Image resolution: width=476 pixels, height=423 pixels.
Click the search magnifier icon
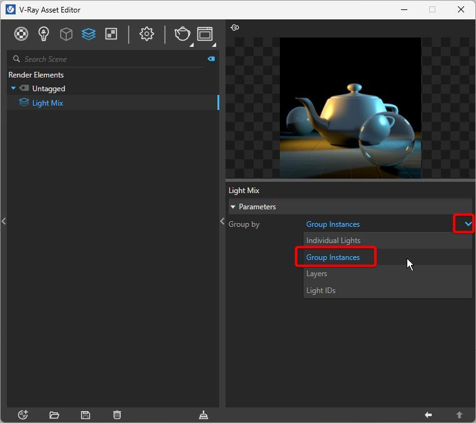pos(16,59)
